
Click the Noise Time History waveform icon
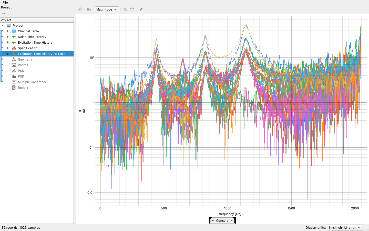14,37
